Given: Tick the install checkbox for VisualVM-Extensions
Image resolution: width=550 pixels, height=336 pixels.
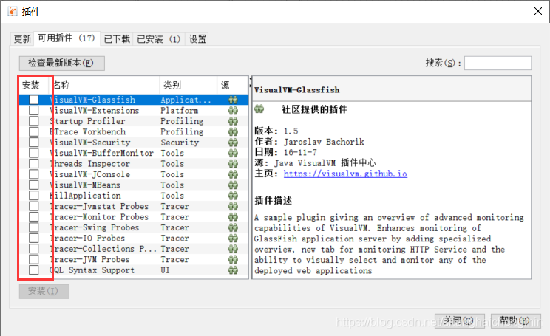Looking at the screenshot, I should [x=34, y=110].
